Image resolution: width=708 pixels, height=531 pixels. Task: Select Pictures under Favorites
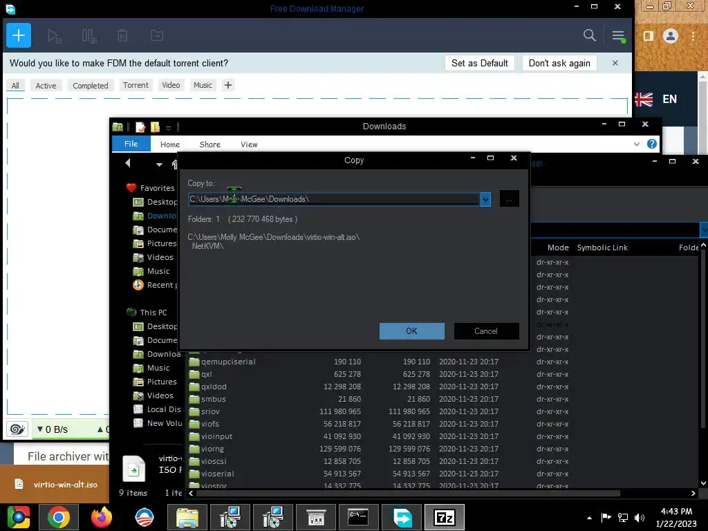156,243
